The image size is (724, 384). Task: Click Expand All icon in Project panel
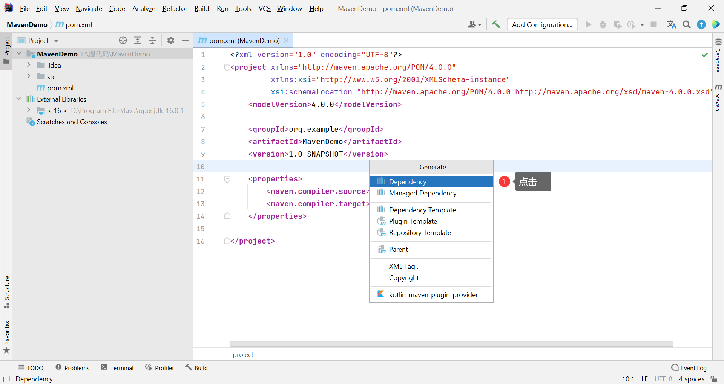click(x=138, y=40)
